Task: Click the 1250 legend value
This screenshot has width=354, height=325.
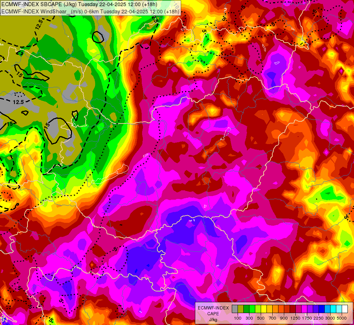Action: tap(295, 318)
